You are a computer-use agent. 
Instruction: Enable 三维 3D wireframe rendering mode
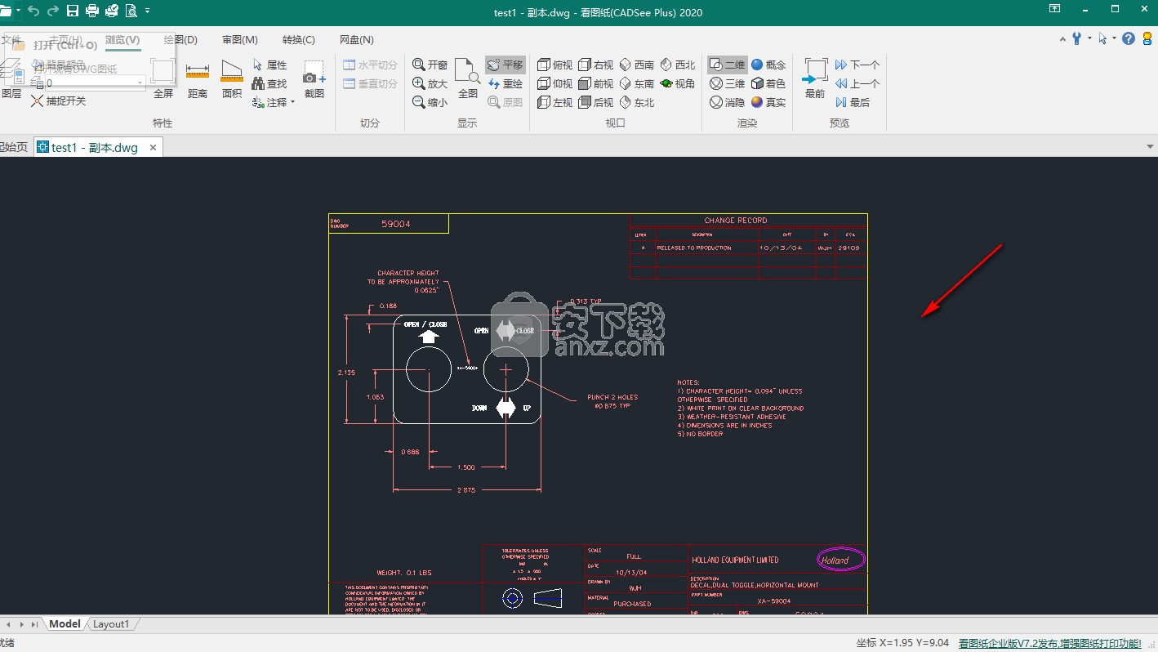[x=727, y=83]
